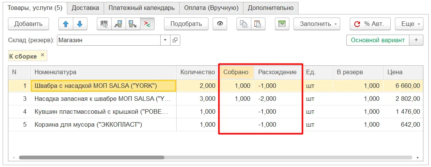Remove the К сборке filter tag

pyautogui.click(x=42, y=55)
